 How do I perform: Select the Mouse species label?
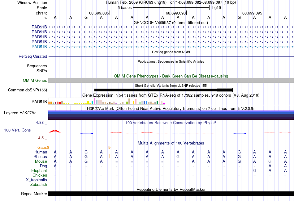tap(41, 161)
